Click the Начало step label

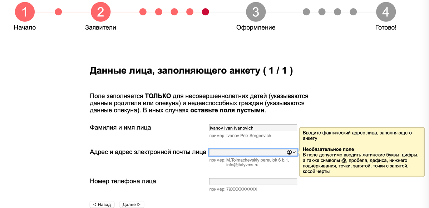tap(25, 27)
